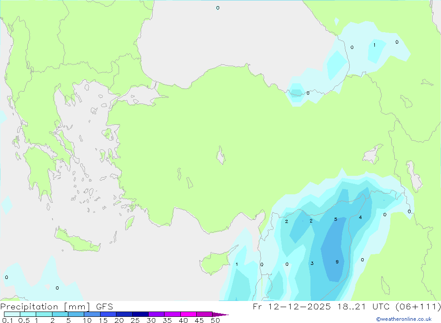Image resolution: width=441 pixels, height=323 pixels.
Task: Pick the 35–40 mm purple legend swatch
Action: (x=172, y=314)
